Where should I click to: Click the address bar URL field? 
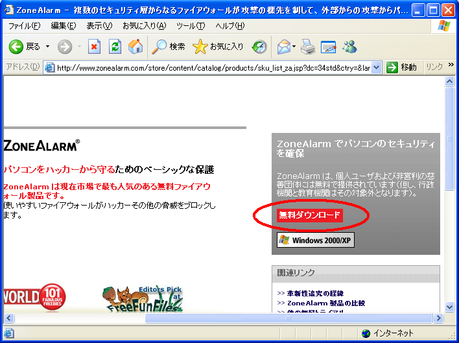click(x=213, y=68)
